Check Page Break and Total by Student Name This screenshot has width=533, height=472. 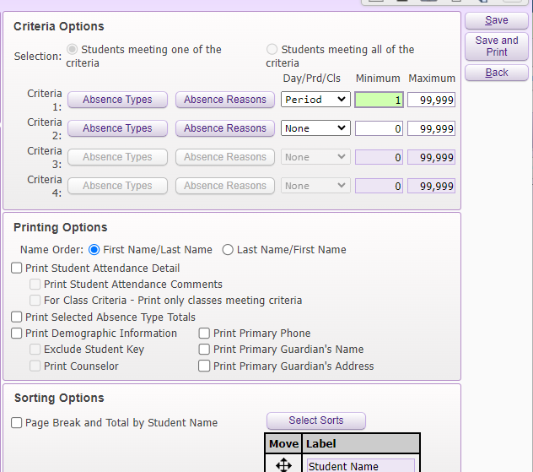pos(17,423)
